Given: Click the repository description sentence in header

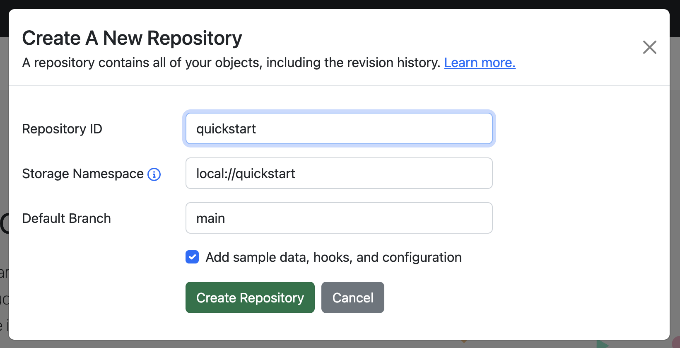Looking at the screenshot, I should pos(231,63).
